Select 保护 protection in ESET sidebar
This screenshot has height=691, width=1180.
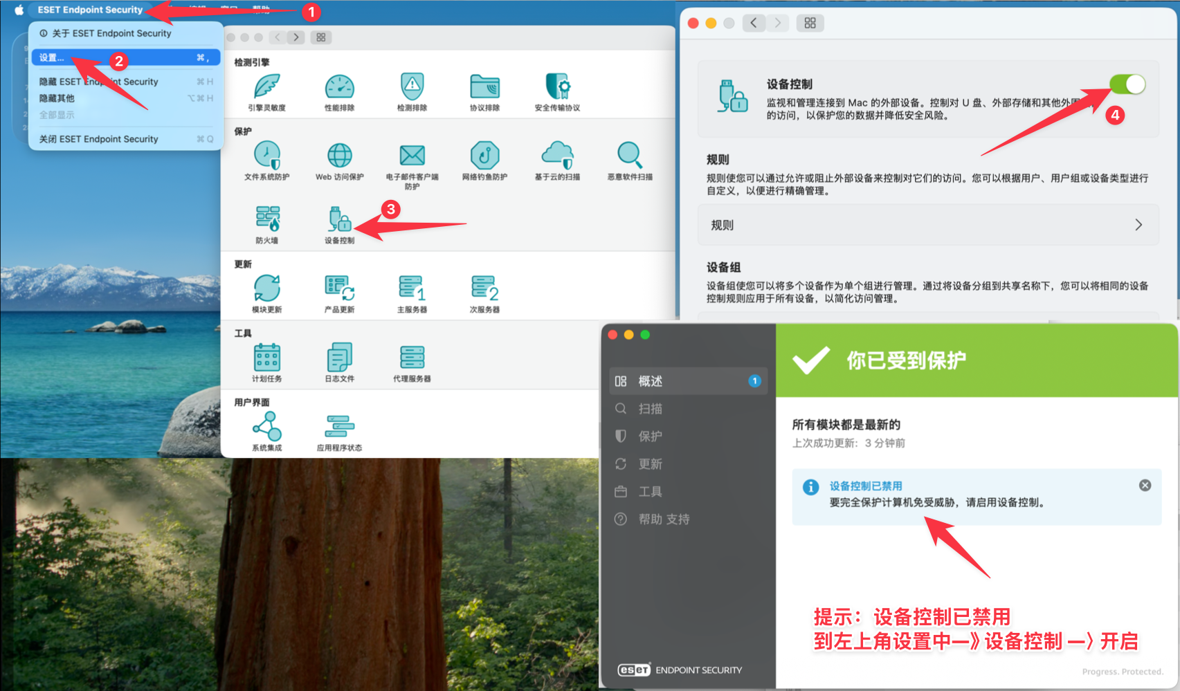[688, 436]
